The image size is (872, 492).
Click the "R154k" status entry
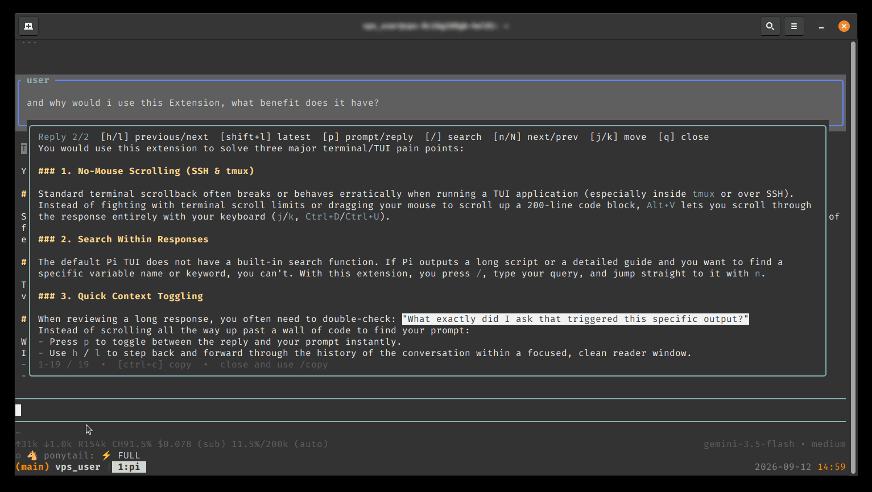click(x=92, y=444)
